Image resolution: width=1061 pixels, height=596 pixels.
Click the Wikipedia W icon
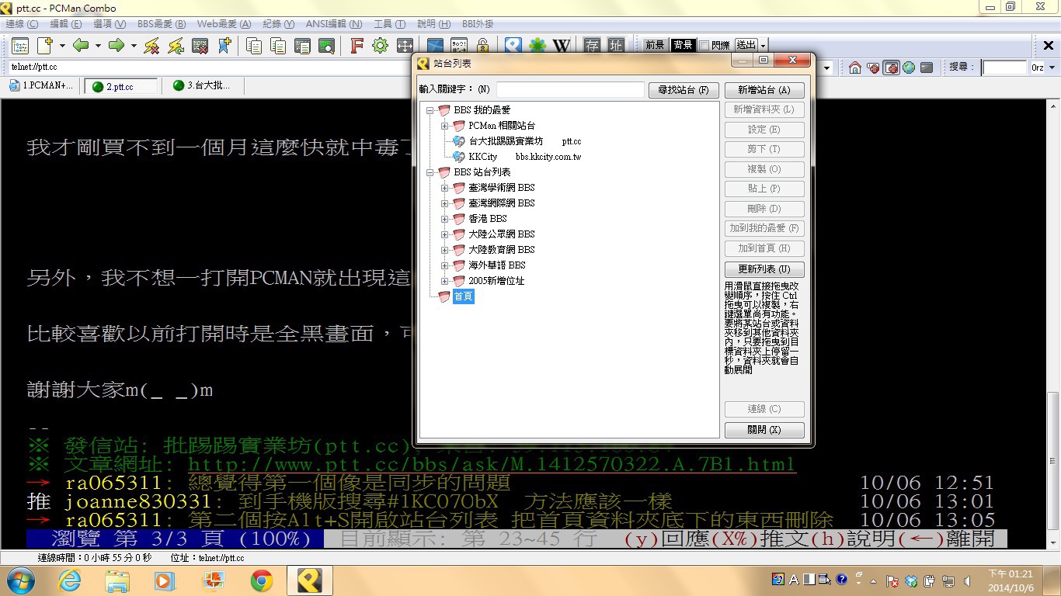[x=561, y=46]
